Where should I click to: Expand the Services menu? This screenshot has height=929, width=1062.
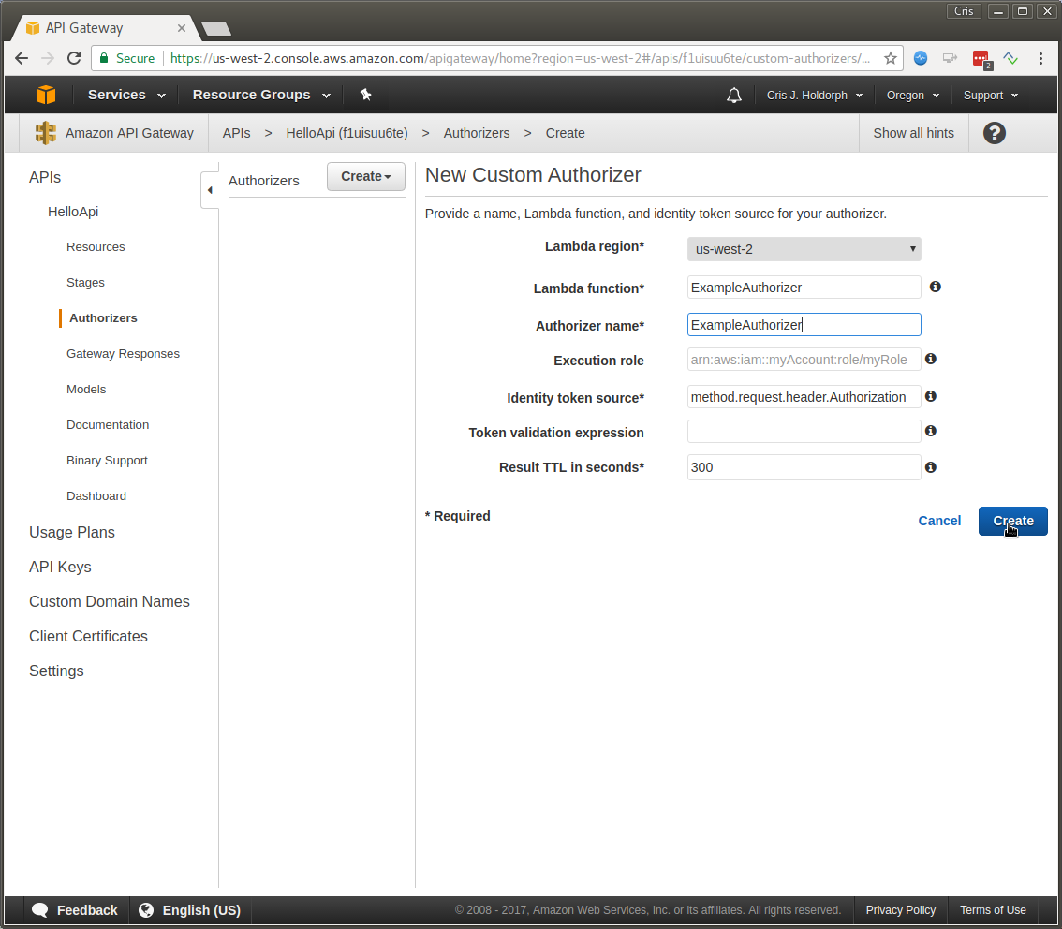pos(126,95)
